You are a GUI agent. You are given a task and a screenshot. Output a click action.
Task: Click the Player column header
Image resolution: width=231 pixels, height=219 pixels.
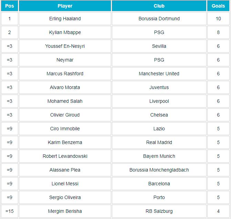click(65, 6)
